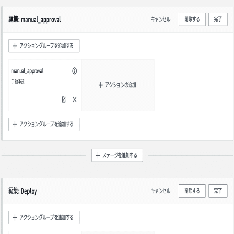This screenshot has height=234, width=234.
Task: Click the 編集: manual_approval stage heading
Action: click(x=35, y=20)
